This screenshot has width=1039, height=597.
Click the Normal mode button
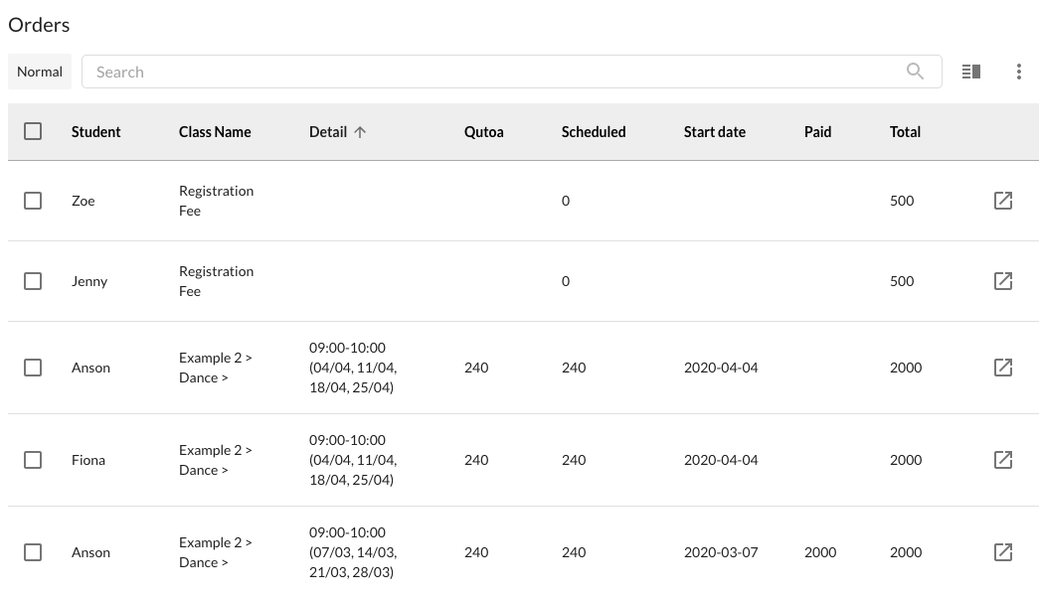pyautogui.click(x=40, y=72)
